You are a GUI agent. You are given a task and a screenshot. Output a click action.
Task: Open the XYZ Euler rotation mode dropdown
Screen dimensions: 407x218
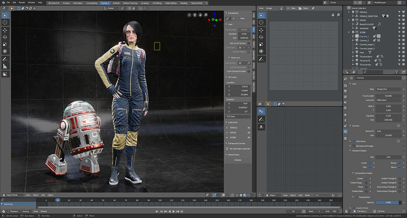(x=238, y=116)
